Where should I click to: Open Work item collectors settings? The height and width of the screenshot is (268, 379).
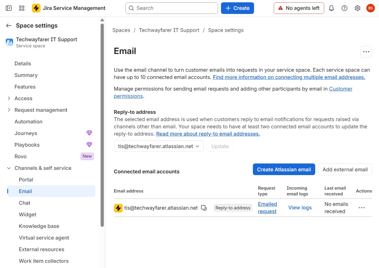(44, 261)
